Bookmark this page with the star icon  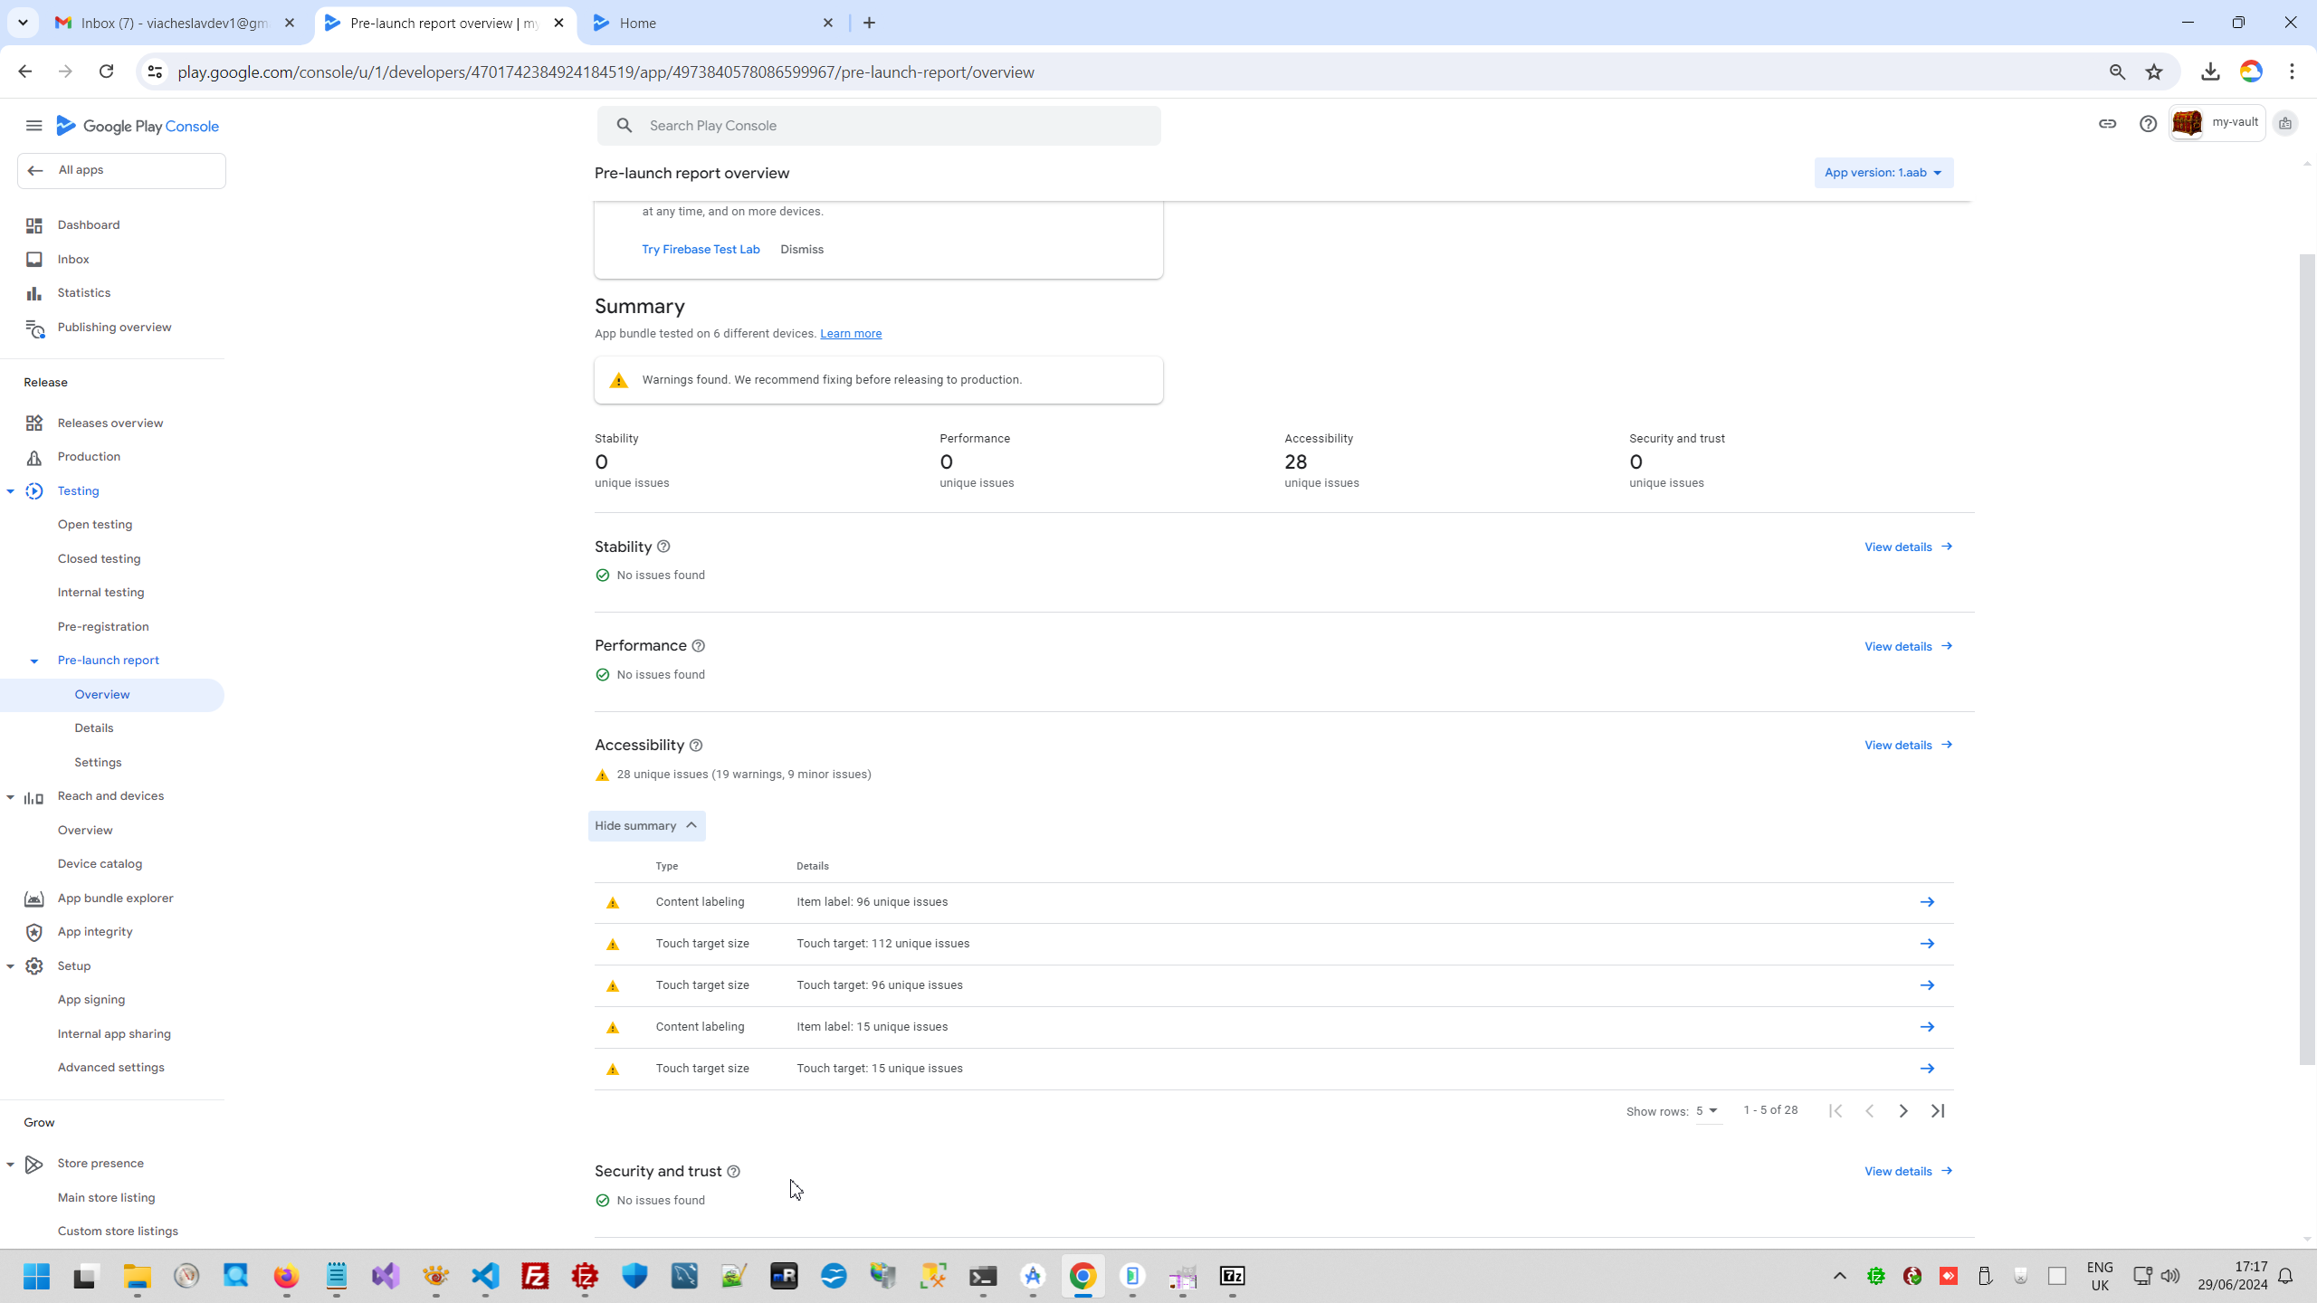click(2154, 72)
